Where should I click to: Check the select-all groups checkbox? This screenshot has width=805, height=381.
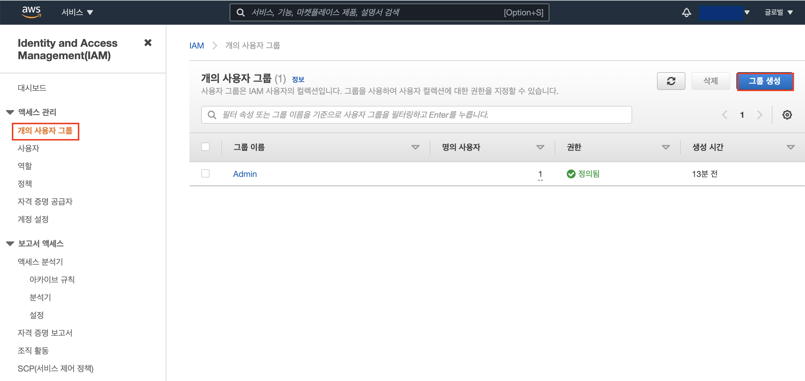(x=205, y=147)
